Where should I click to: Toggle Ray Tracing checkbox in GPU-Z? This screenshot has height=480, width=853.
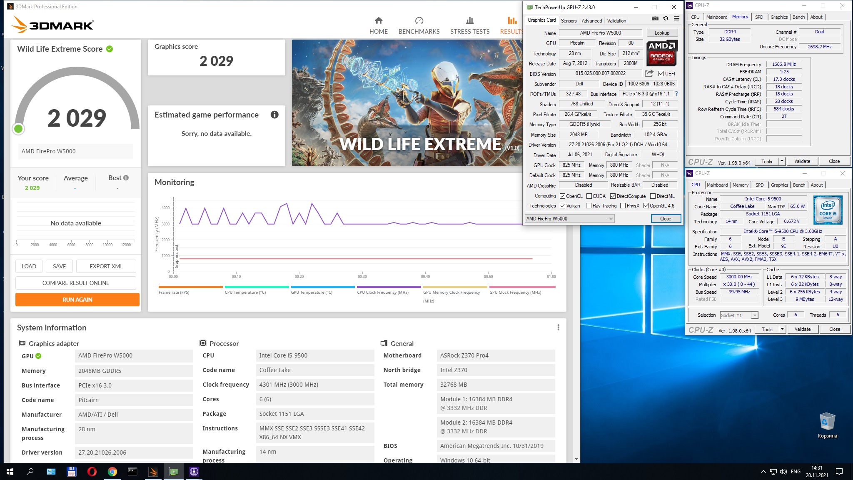tap(589, 206)
